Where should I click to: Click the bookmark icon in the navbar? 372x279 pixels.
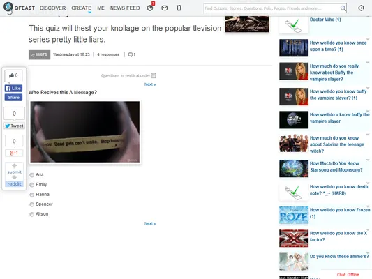pos(179,8)
